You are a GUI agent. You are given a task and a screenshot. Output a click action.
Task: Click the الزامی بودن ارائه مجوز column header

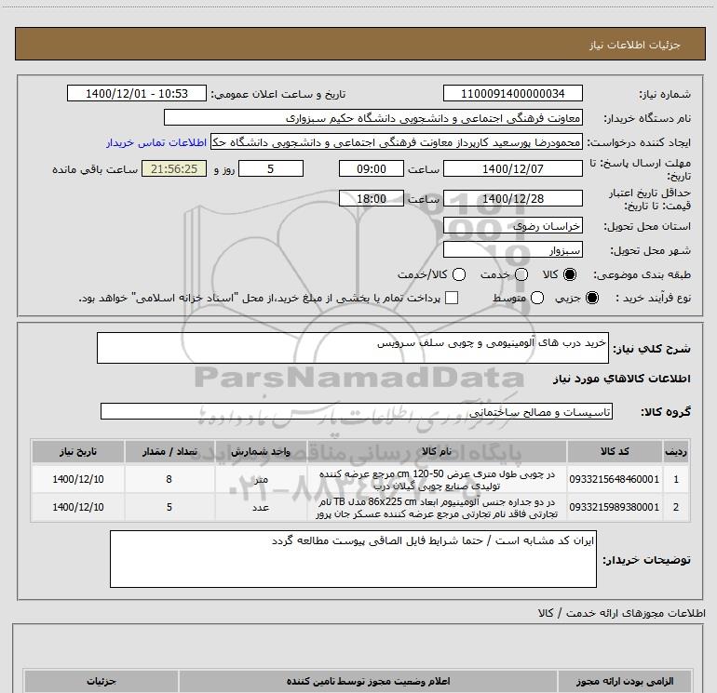[x=625, y=681]
